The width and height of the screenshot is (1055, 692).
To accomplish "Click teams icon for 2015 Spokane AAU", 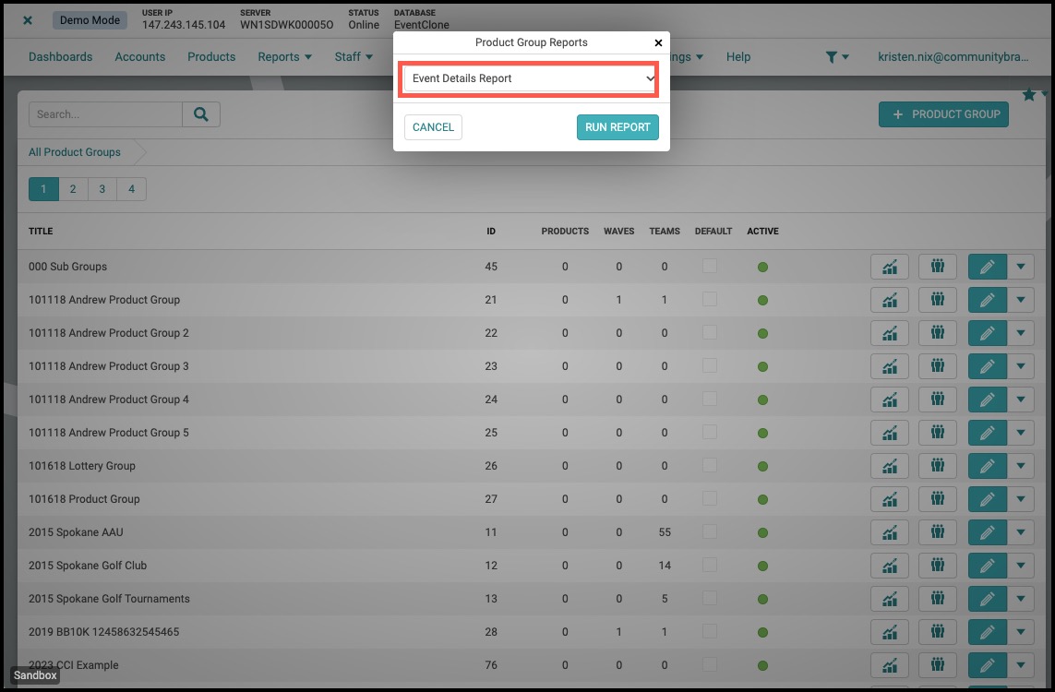I will coord(937,532).
